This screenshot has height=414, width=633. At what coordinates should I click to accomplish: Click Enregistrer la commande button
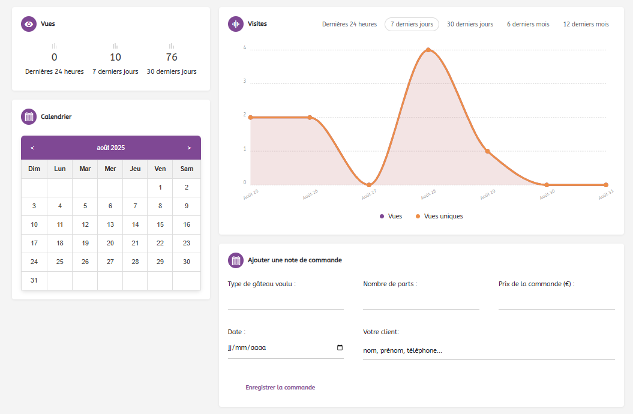pos(280,388)
